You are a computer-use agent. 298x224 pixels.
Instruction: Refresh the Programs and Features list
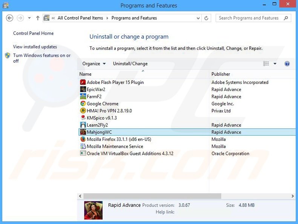tap(206, 18)
